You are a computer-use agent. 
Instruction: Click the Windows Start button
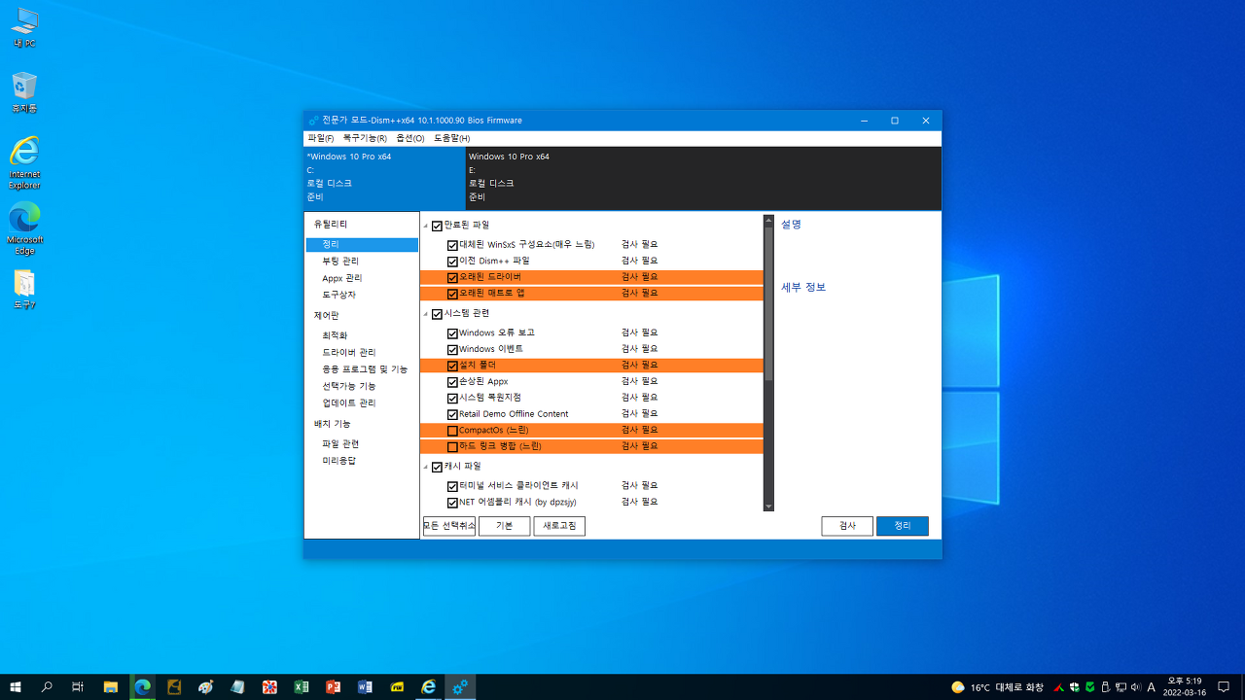coord(16,686)
